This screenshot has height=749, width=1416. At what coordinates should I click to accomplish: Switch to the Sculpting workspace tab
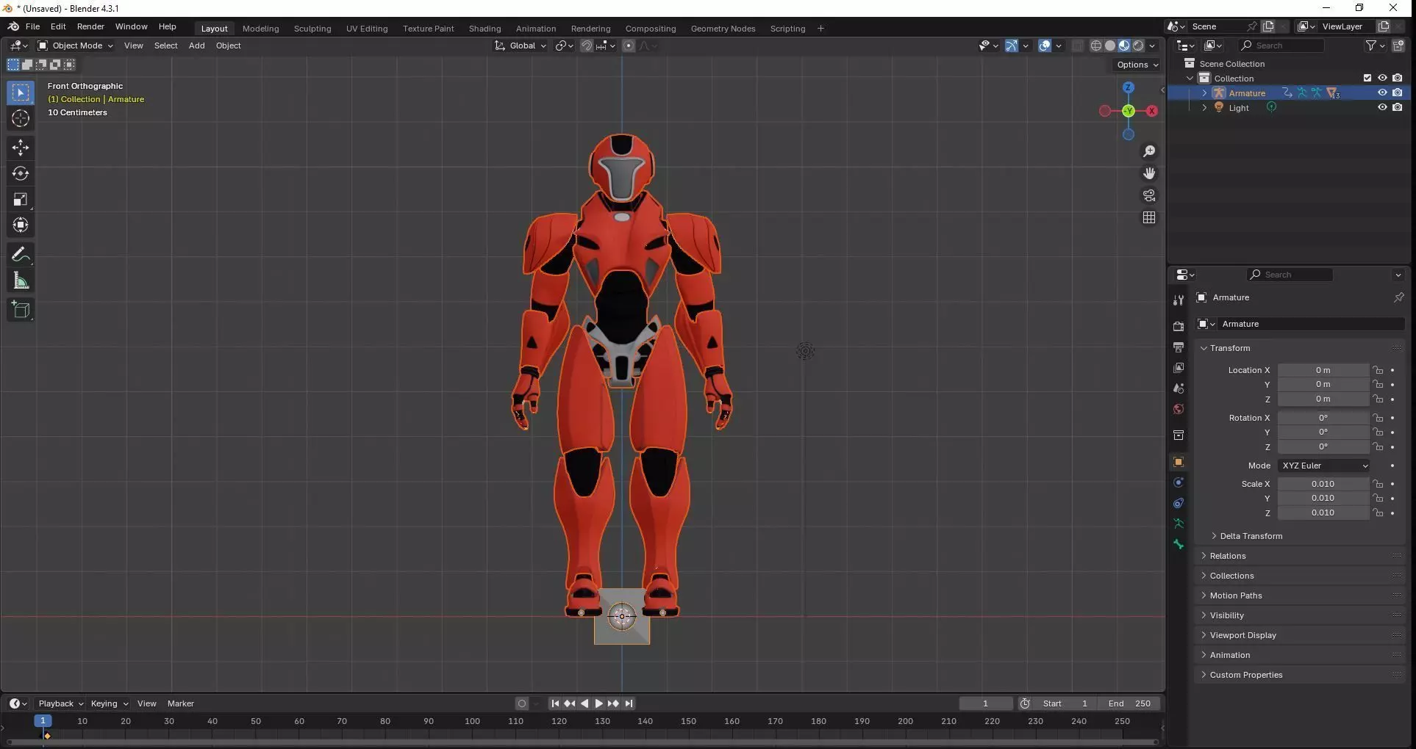312,29
